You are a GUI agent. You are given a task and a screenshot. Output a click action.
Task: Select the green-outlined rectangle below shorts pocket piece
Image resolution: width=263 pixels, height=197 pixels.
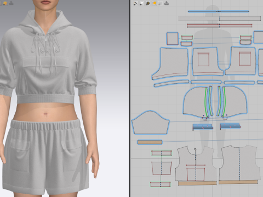(x=161, y=184)
